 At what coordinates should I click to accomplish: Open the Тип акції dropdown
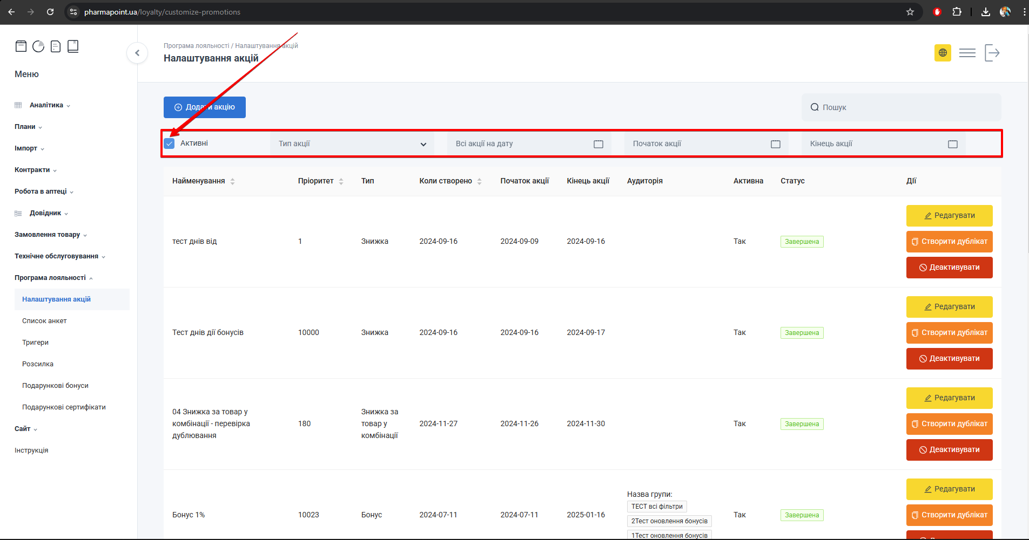click(352, 144)
